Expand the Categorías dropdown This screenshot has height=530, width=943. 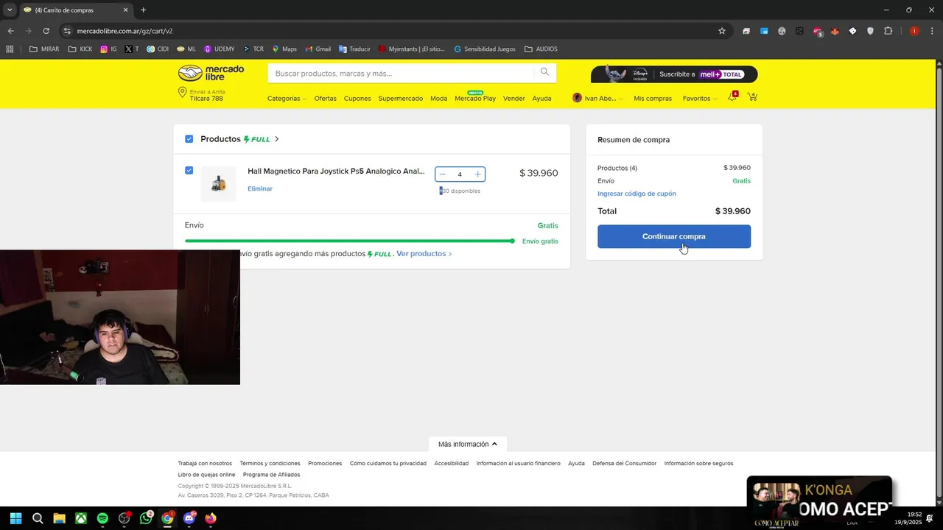click(x=287, y=99)
